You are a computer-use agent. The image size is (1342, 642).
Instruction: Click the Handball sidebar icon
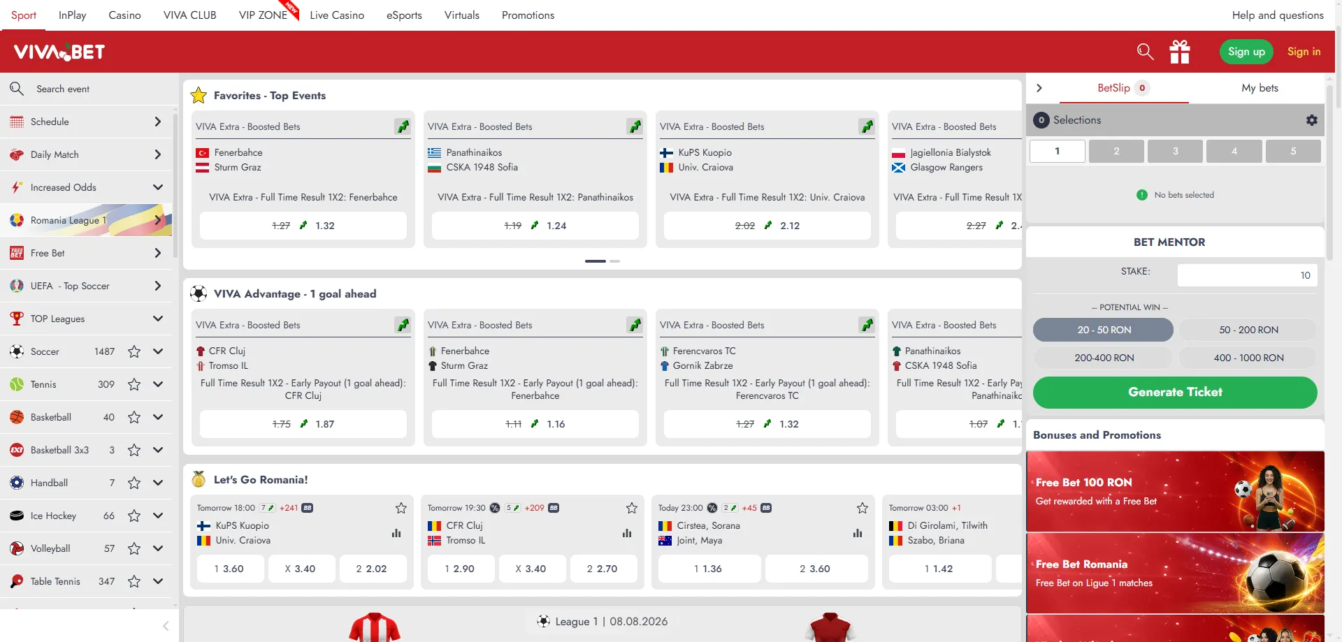tap(17, 483)
